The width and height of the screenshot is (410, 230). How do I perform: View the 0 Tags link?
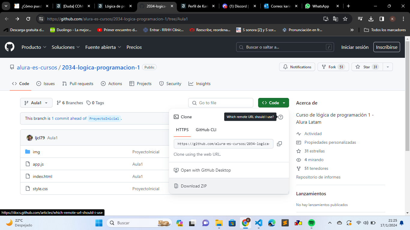click(95, 103)
